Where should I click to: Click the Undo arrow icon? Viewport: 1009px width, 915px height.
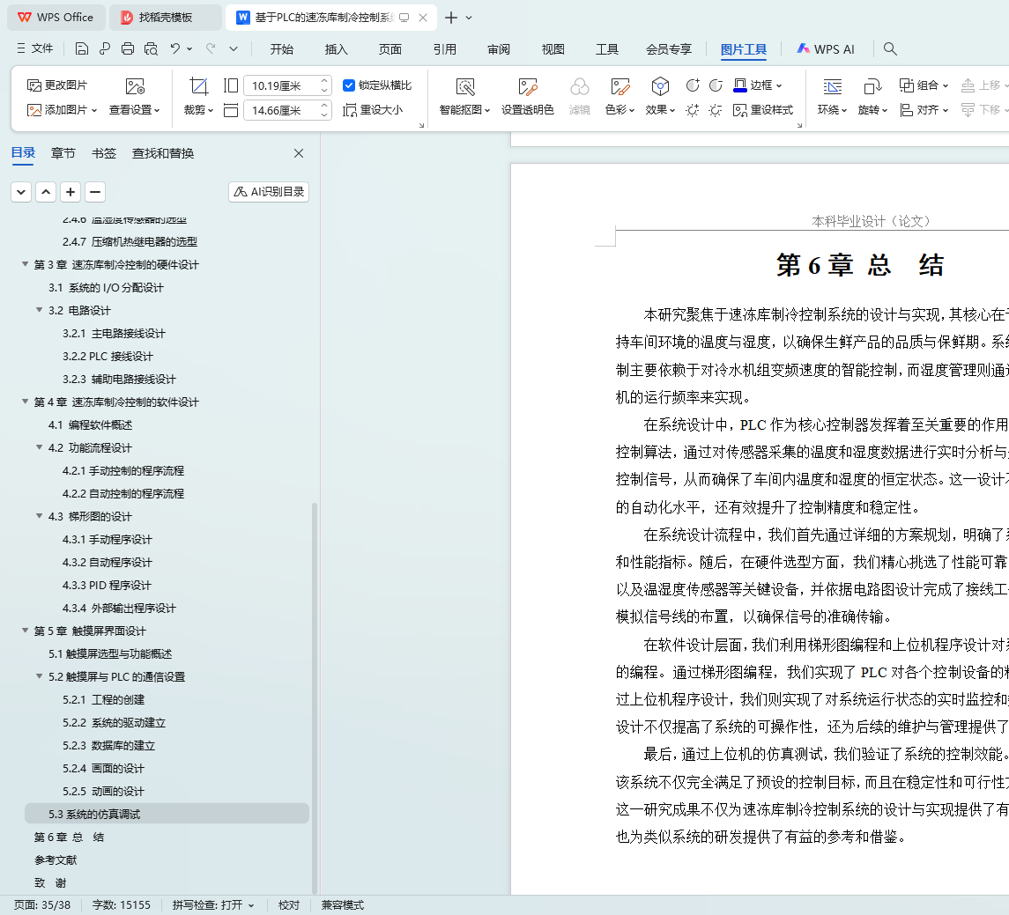[175, 48]
